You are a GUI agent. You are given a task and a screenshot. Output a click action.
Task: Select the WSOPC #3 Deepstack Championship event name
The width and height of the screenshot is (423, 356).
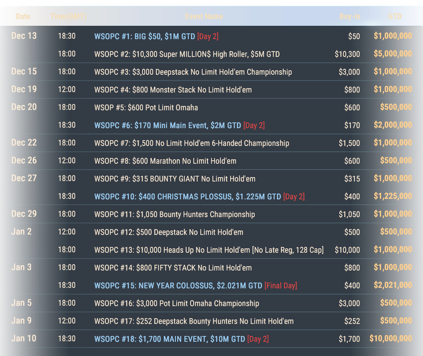tap(193, 72)
